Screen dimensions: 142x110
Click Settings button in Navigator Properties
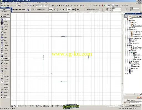133,105
